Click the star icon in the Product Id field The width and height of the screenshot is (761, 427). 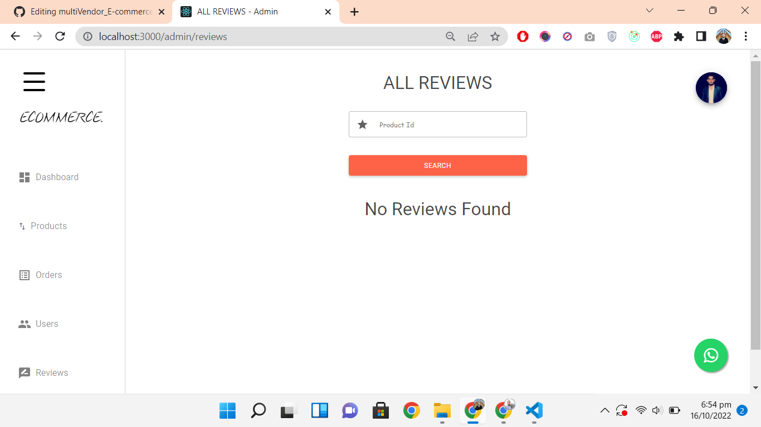tap(362, 124)
